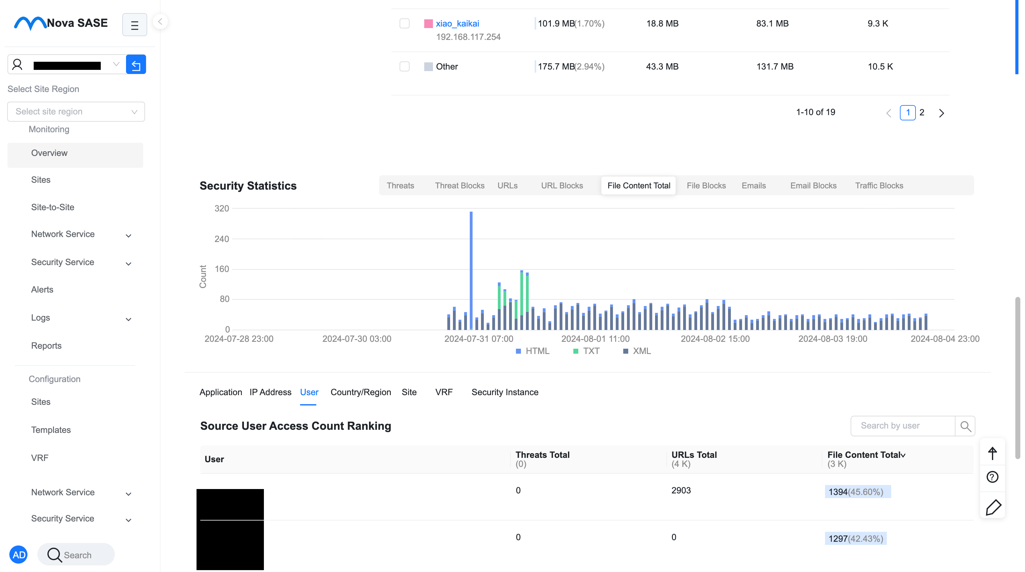1025x572 pixels.
Task: Click the Search by user input field
Action: pyautogui.click(x=903, y=426)
